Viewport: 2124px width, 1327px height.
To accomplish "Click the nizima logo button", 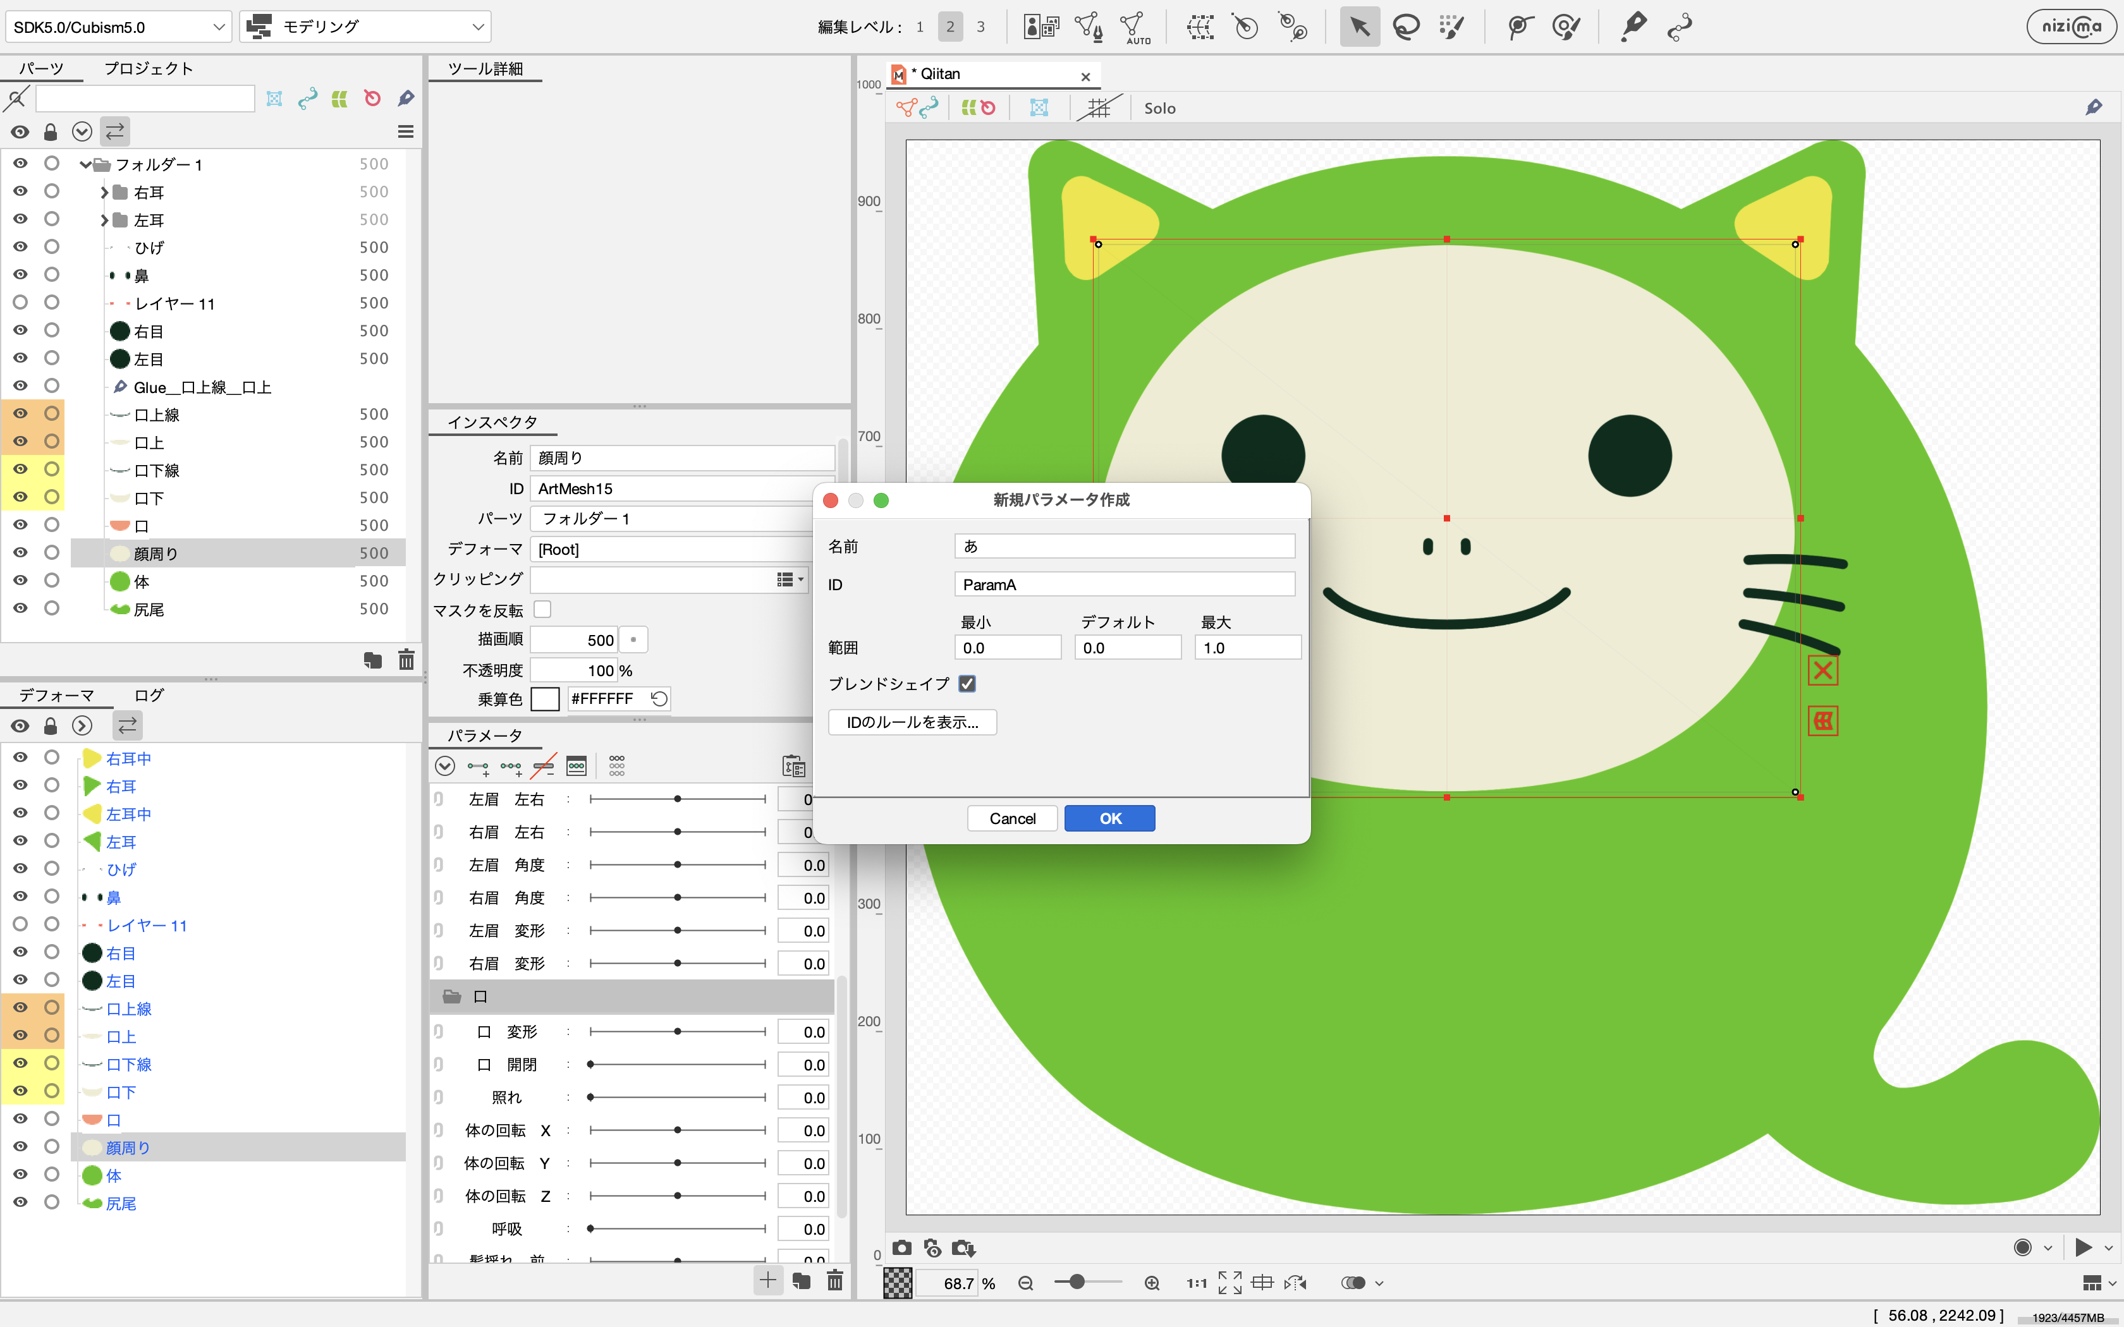I will pos(2072,27).
